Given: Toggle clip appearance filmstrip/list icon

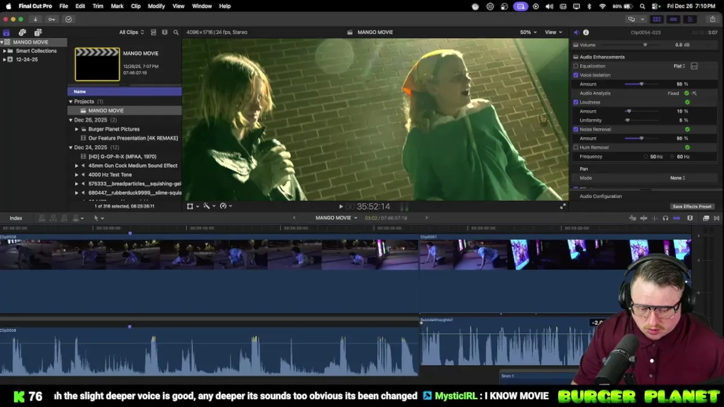Looking at the screenshot, I should (153, 32).
